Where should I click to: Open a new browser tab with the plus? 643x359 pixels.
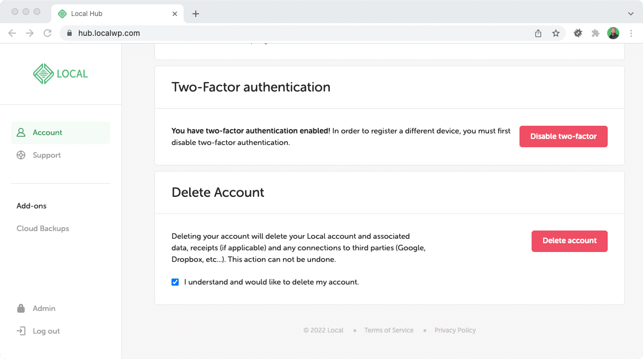[x=196, y=13]
